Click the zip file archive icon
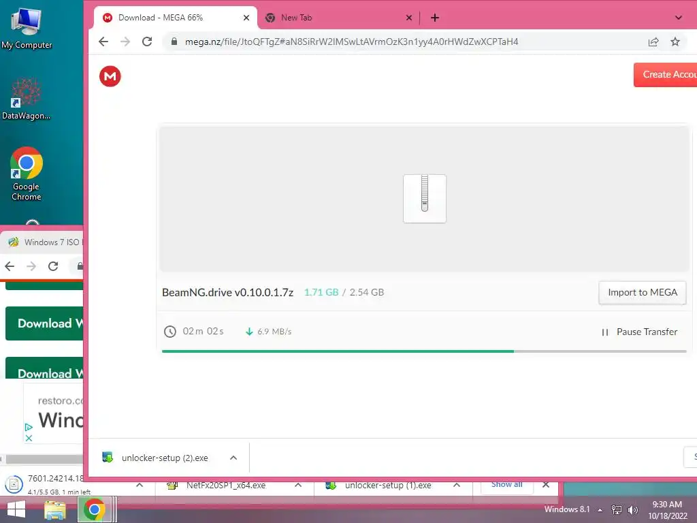Image resolution: width=697 pixels, height=523 pixels. tap(425, 198)
